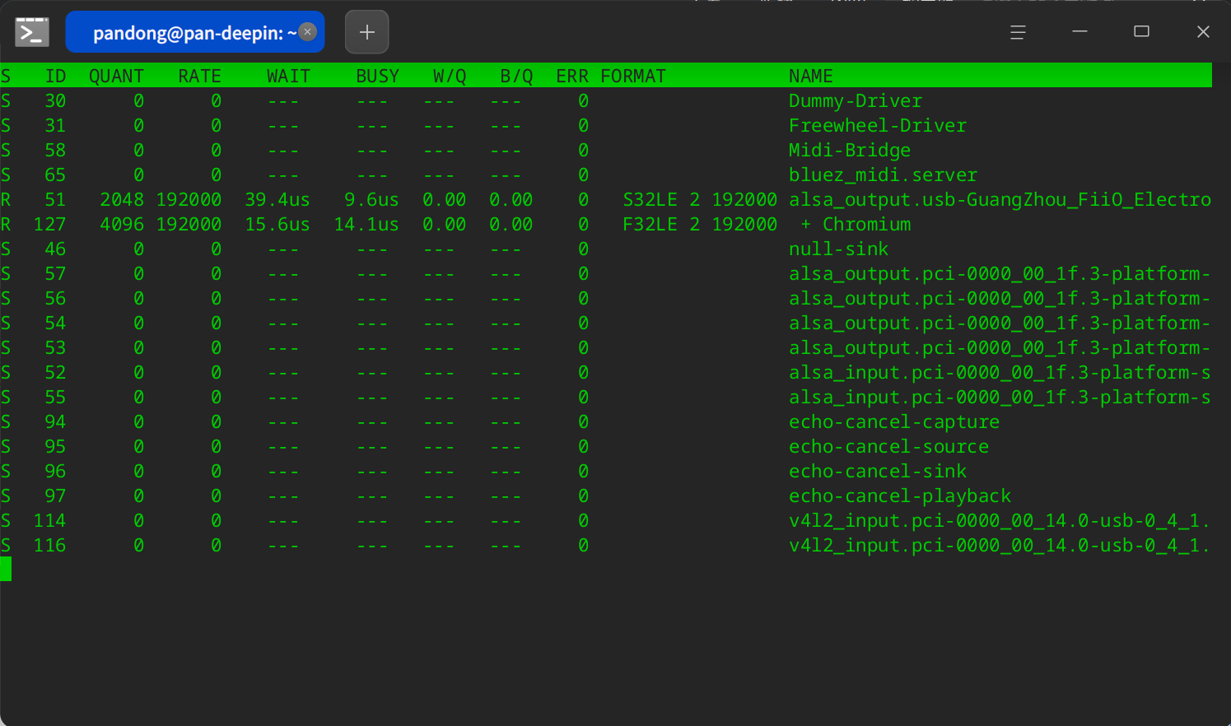Viewport: 1231px width, 726px height.
Task: Click the terminal app icon in title bar
Action: 32,32
